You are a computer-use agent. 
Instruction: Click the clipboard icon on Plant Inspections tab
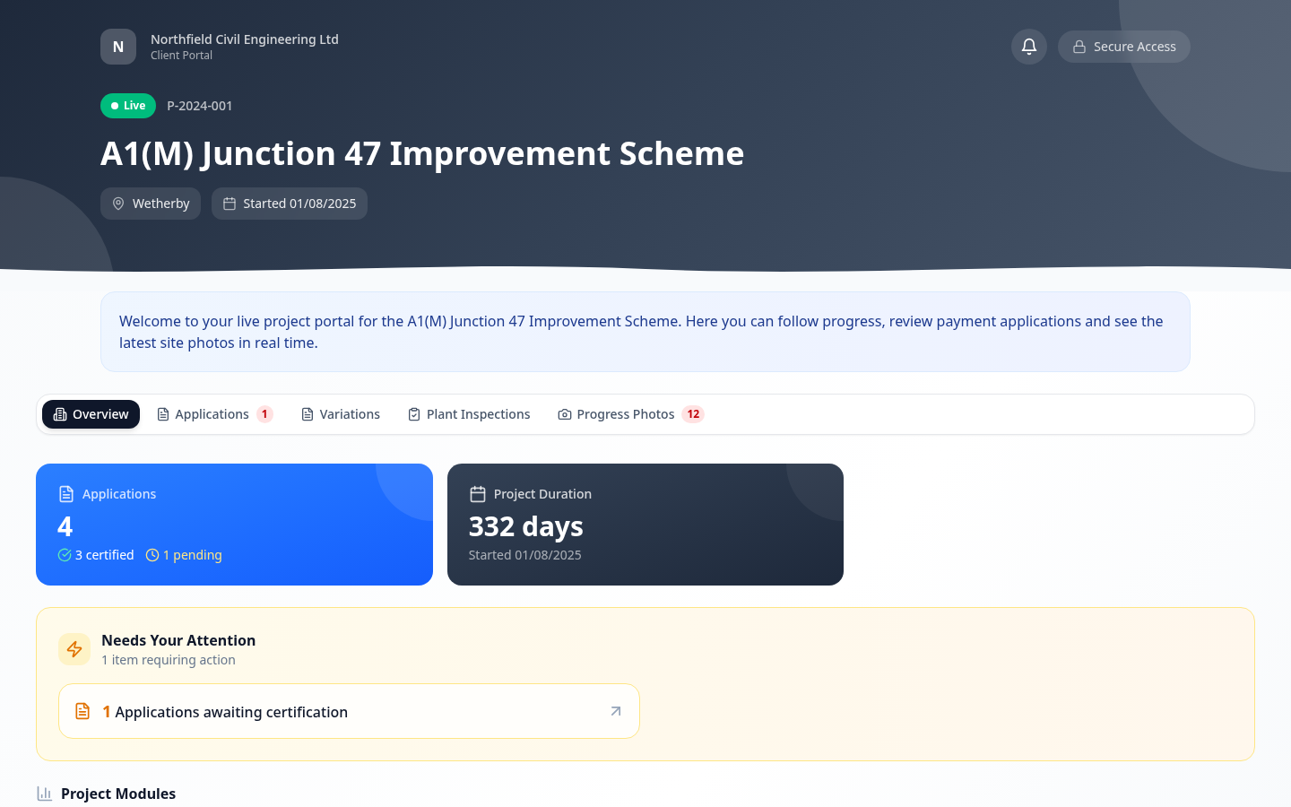pyautogui.click(x=414, y=414)
